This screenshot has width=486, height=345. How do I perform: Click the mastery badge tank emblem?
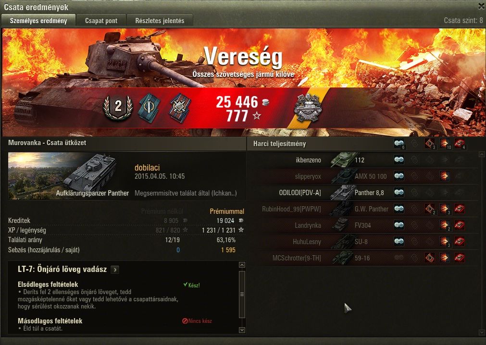(308, 108)
